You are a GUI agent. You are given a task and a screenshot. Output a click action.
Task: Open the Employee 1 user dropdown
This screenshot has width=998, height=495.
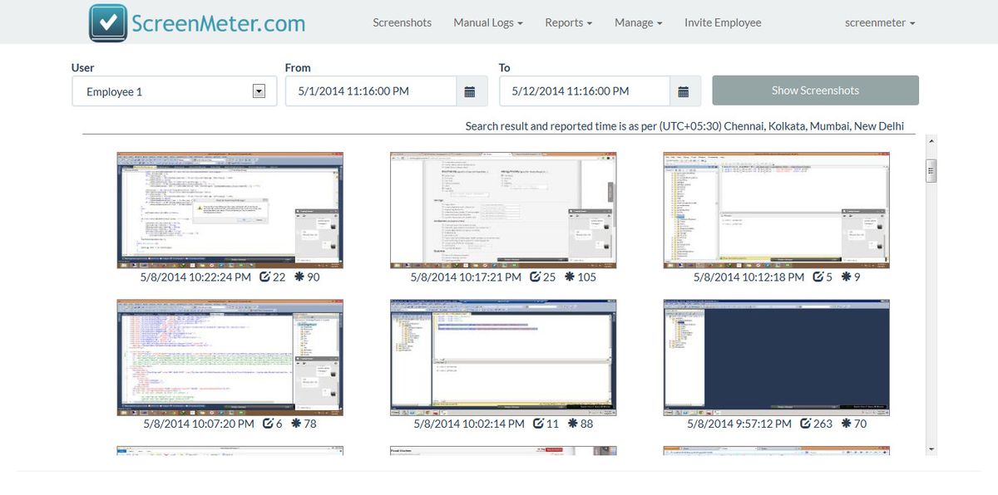tap(173, 91)
